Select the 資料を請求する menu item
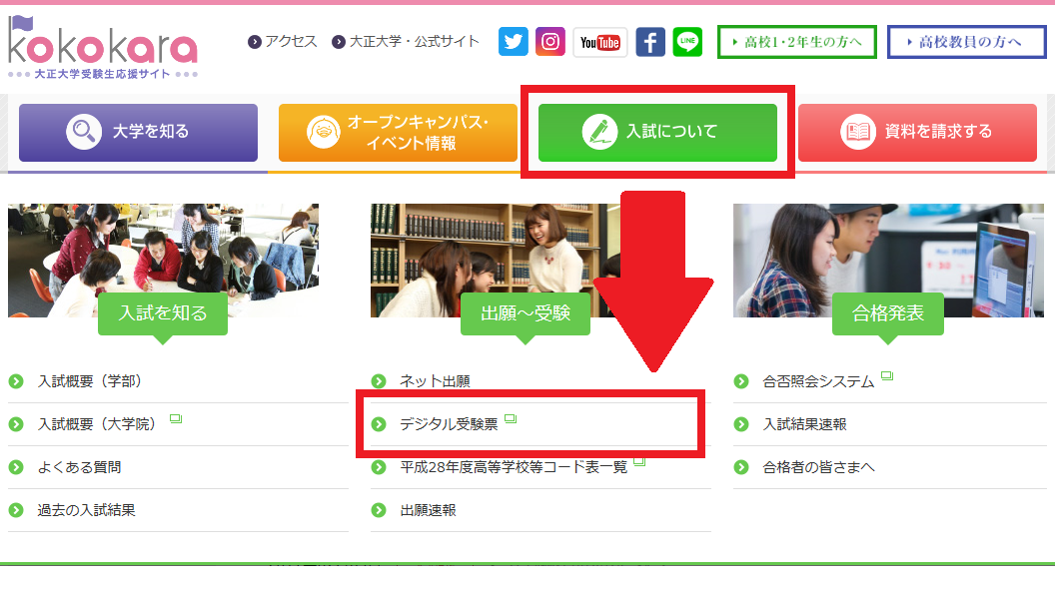 tap(916, 132)
